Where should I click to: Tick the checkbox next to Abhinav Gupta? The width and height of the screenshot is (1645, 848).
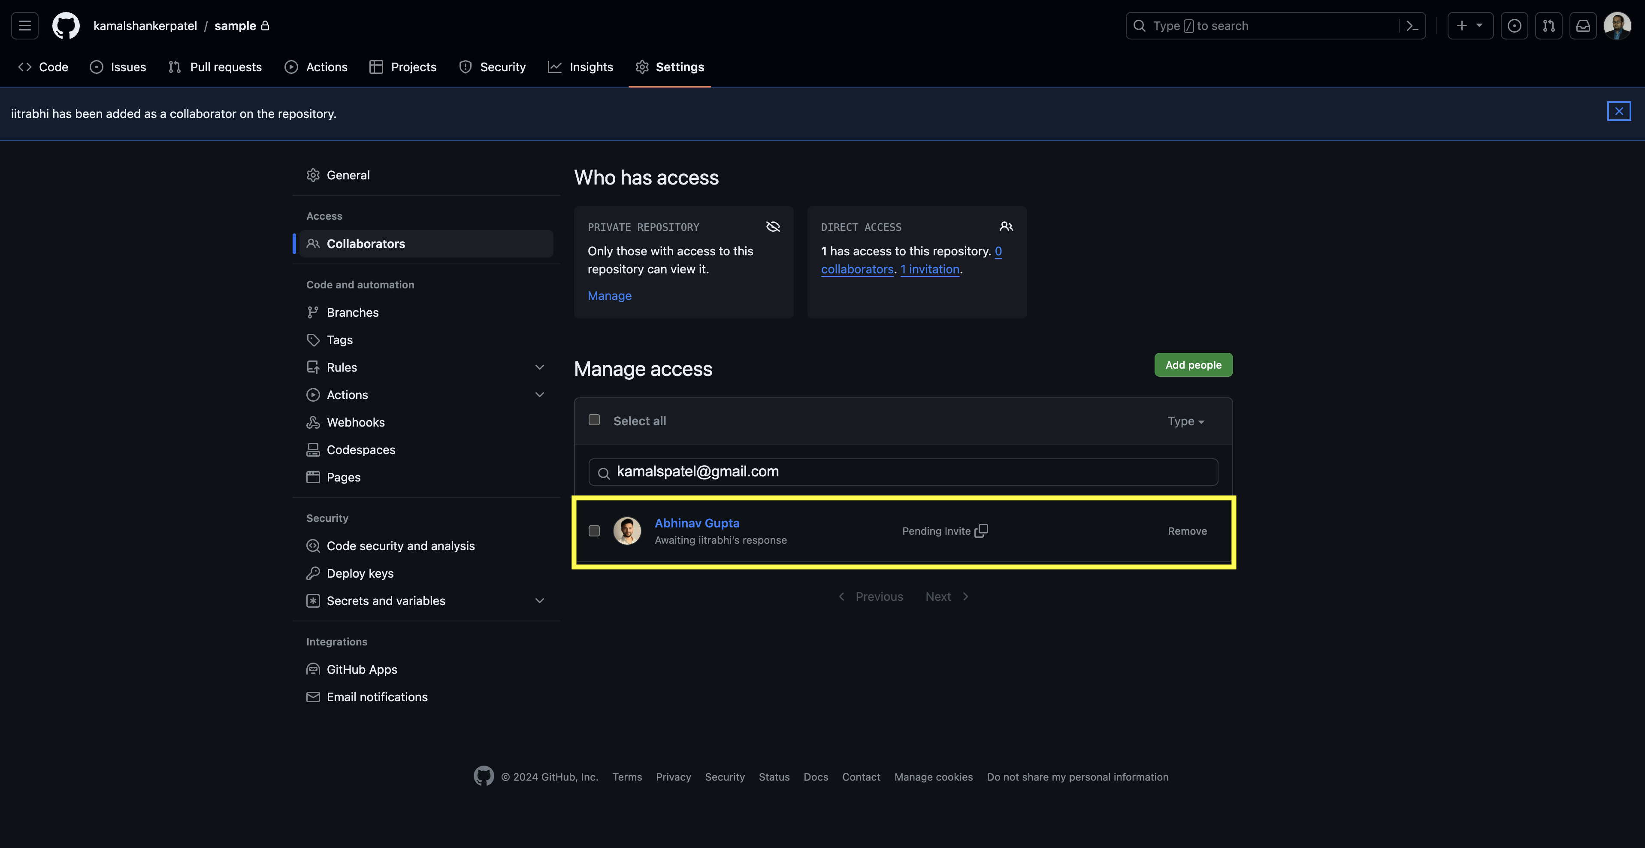coord(594,530)
